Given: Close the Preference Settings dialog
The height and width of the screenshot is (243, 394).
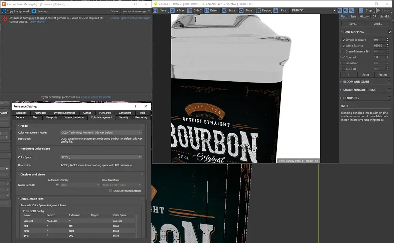Looking at the screenshot, I should (x=146, y=106).
